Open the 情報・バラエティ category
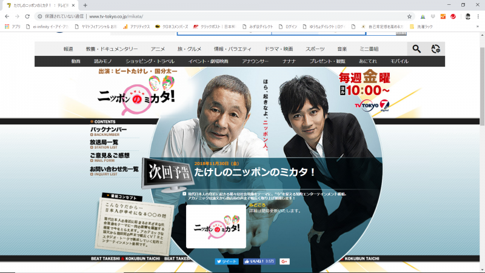The width and height of the screenshot is (485, 273). [x=233, y=49]
